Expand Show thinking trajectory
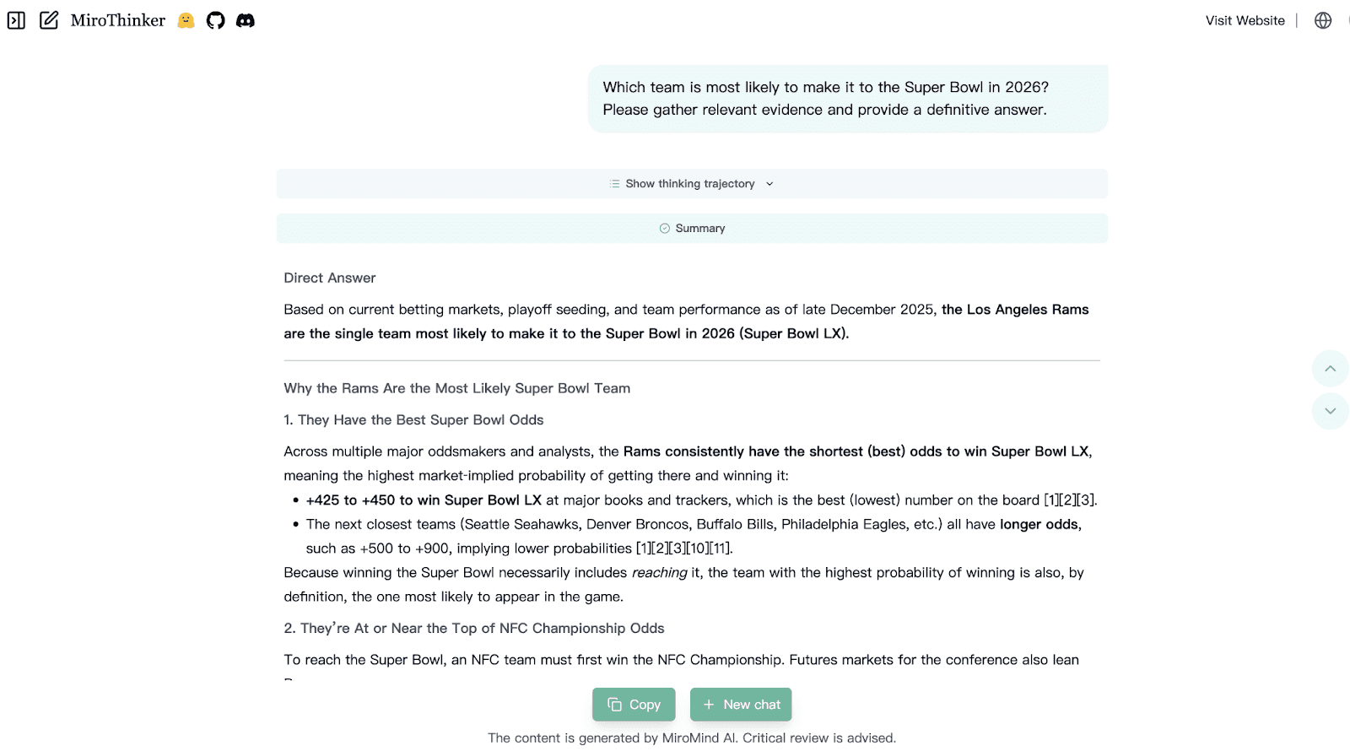 [x=692, y=184]
